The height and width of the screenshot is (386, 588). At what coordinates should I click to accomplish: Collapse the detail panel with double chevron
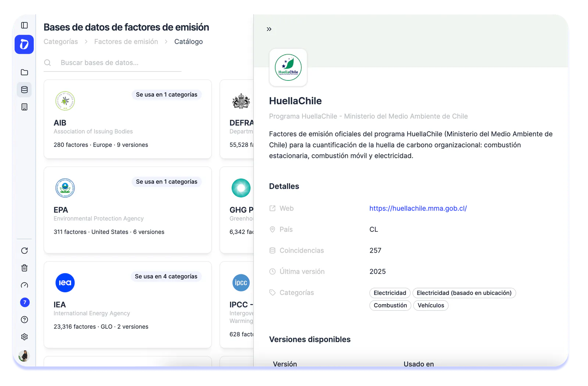[x=269, y=29]
